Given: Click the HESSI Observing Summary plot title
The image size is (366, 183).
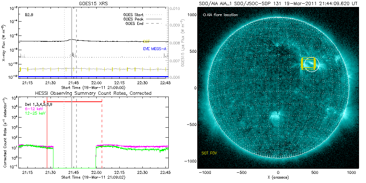Looking at the screenshot, I should coord(93,93).
